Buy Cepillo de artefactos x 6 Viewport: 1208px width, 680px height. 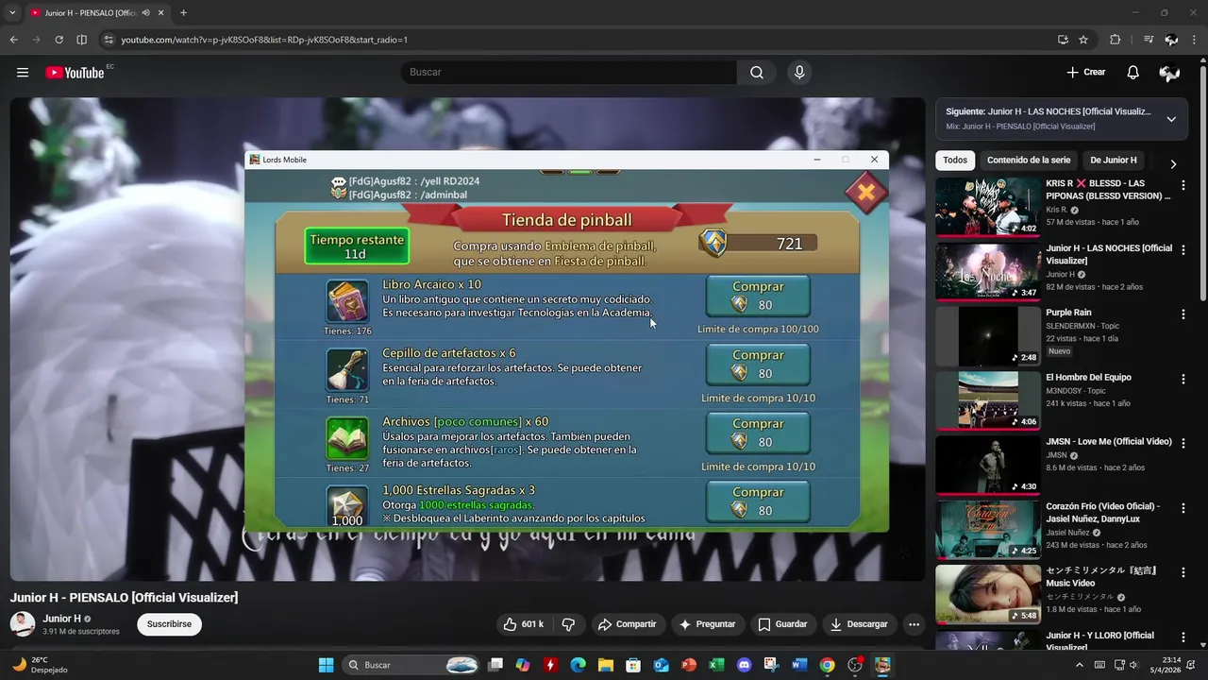pyautogui.click(x=758, y=365)
